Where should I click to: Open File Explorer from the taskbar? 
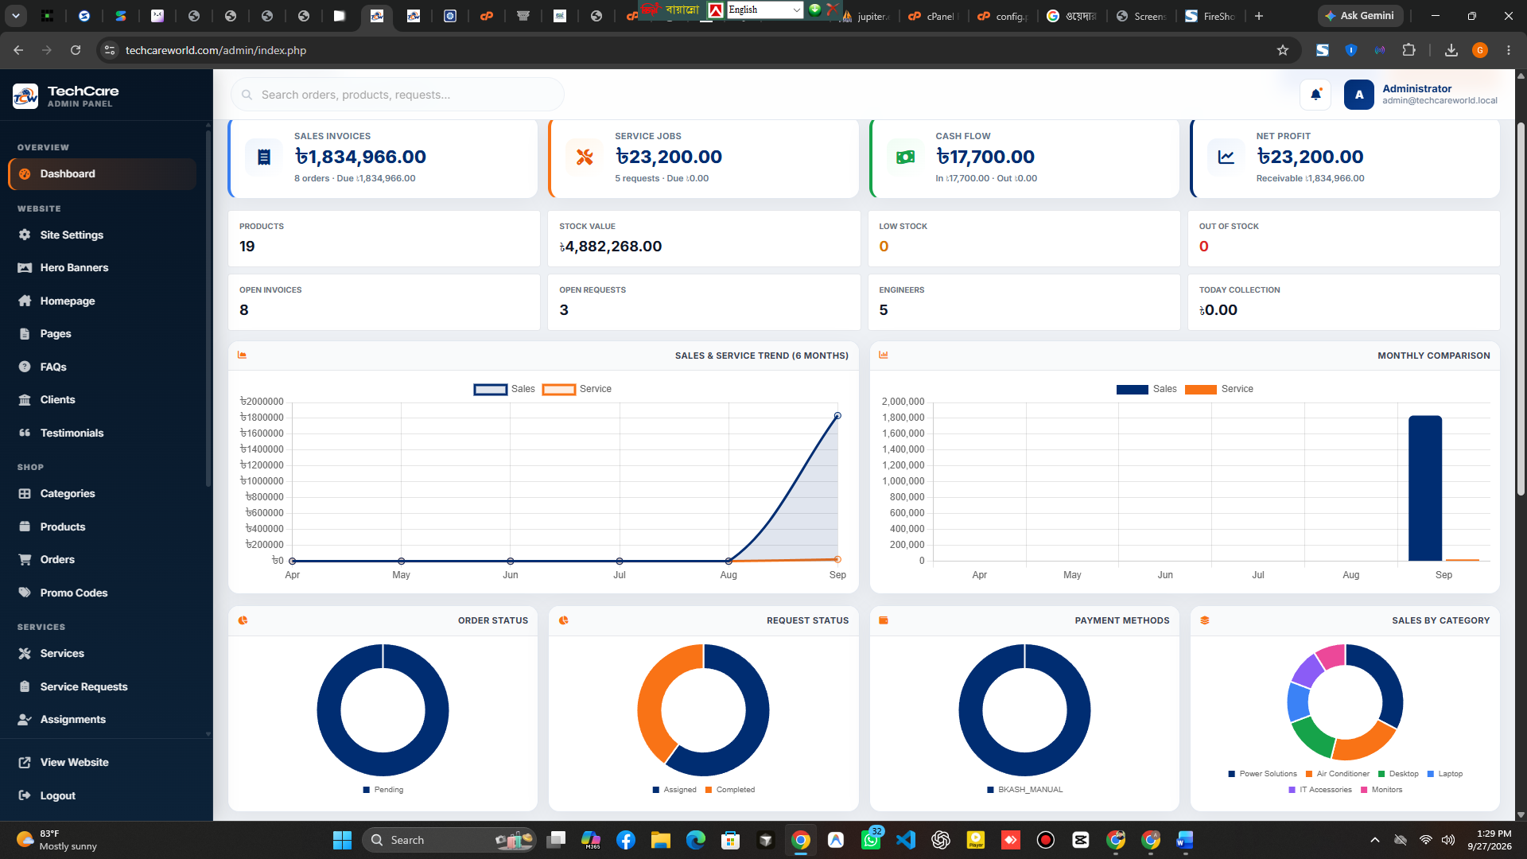pos(660,840)
